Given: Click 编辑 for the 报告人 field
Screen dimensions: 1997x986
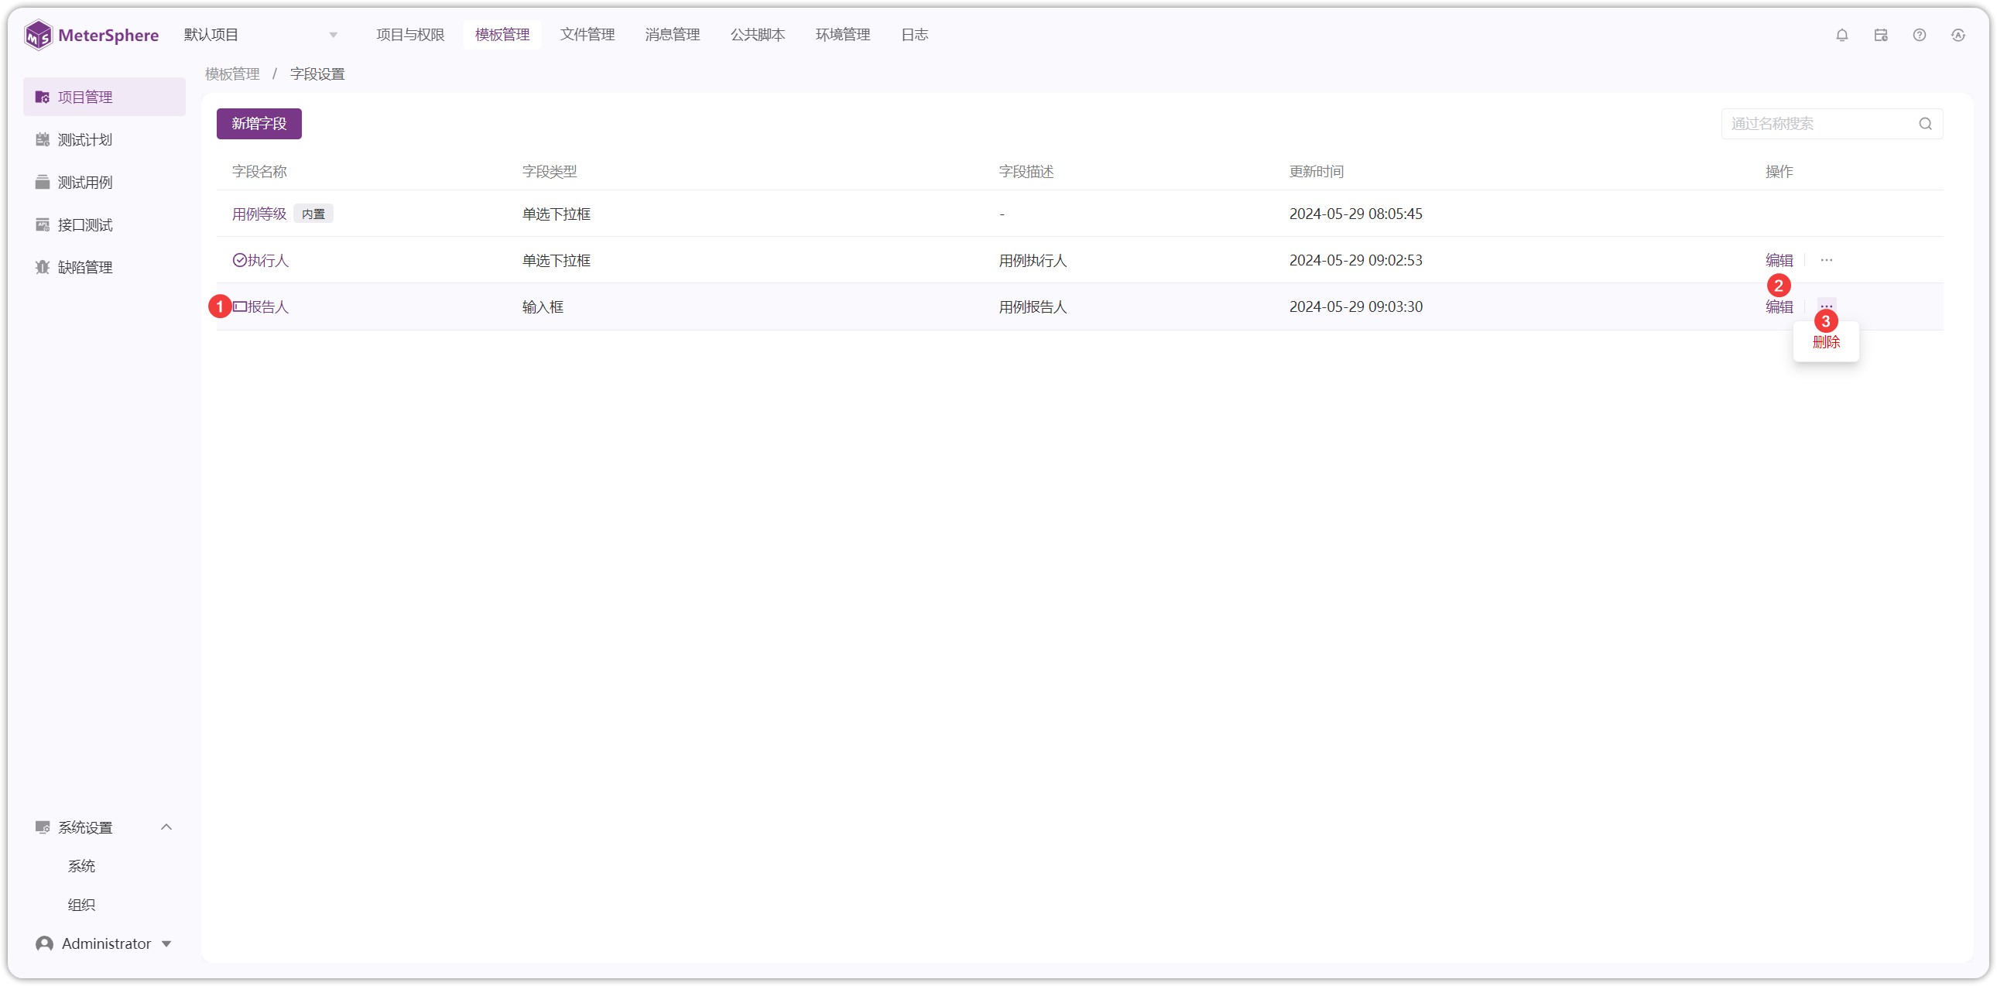Looking at the screenshot, I should pos(1779,307).
